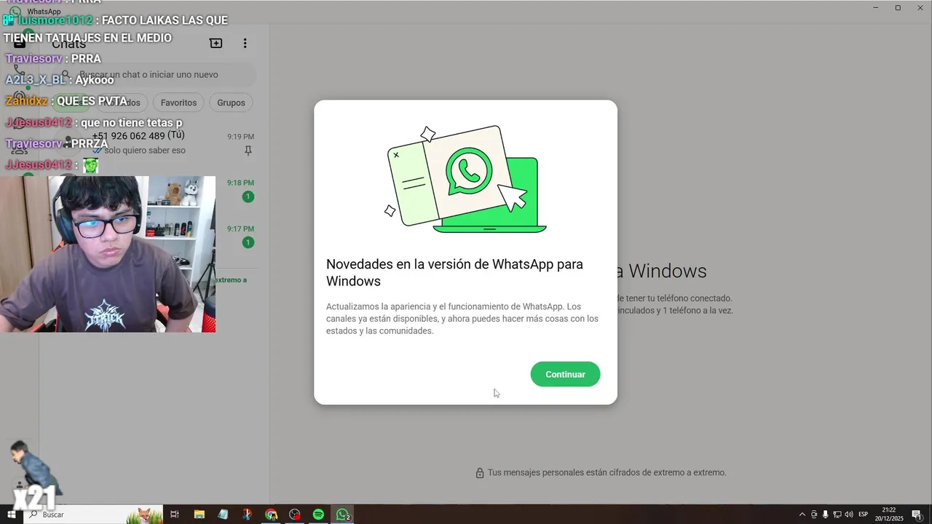Select the Favoritos filter chip

[178, 103]
